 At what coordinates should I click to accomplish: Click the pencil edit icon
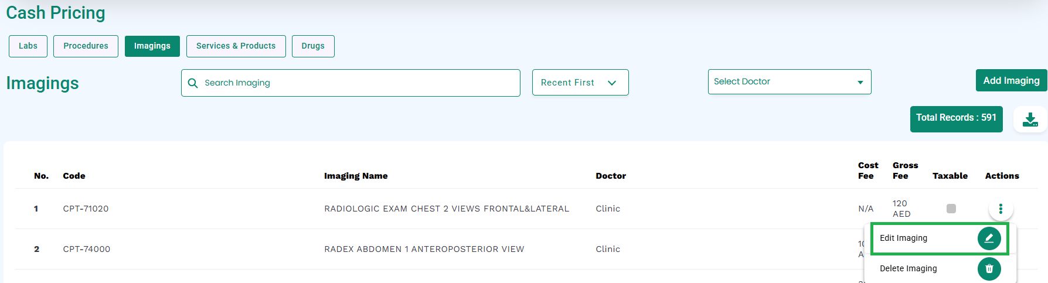[989, 238]
